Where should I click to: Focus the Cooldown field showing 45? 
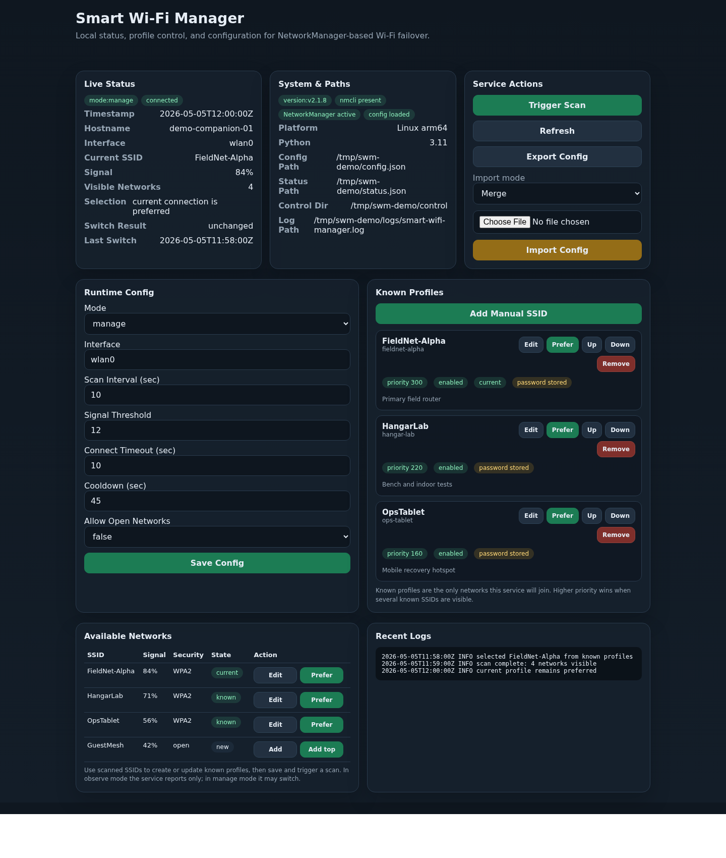pos(217,501)
